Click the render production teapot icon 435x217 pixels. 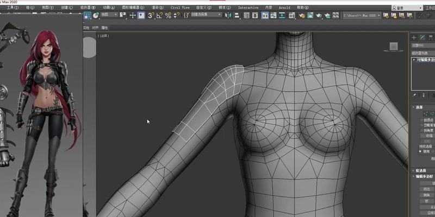(x=319, y=15)
